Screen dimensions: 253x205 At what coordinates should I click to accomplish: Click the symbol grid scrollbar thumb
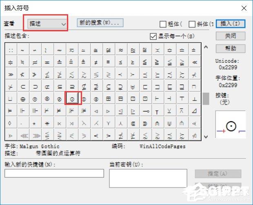tap(206, 99)
